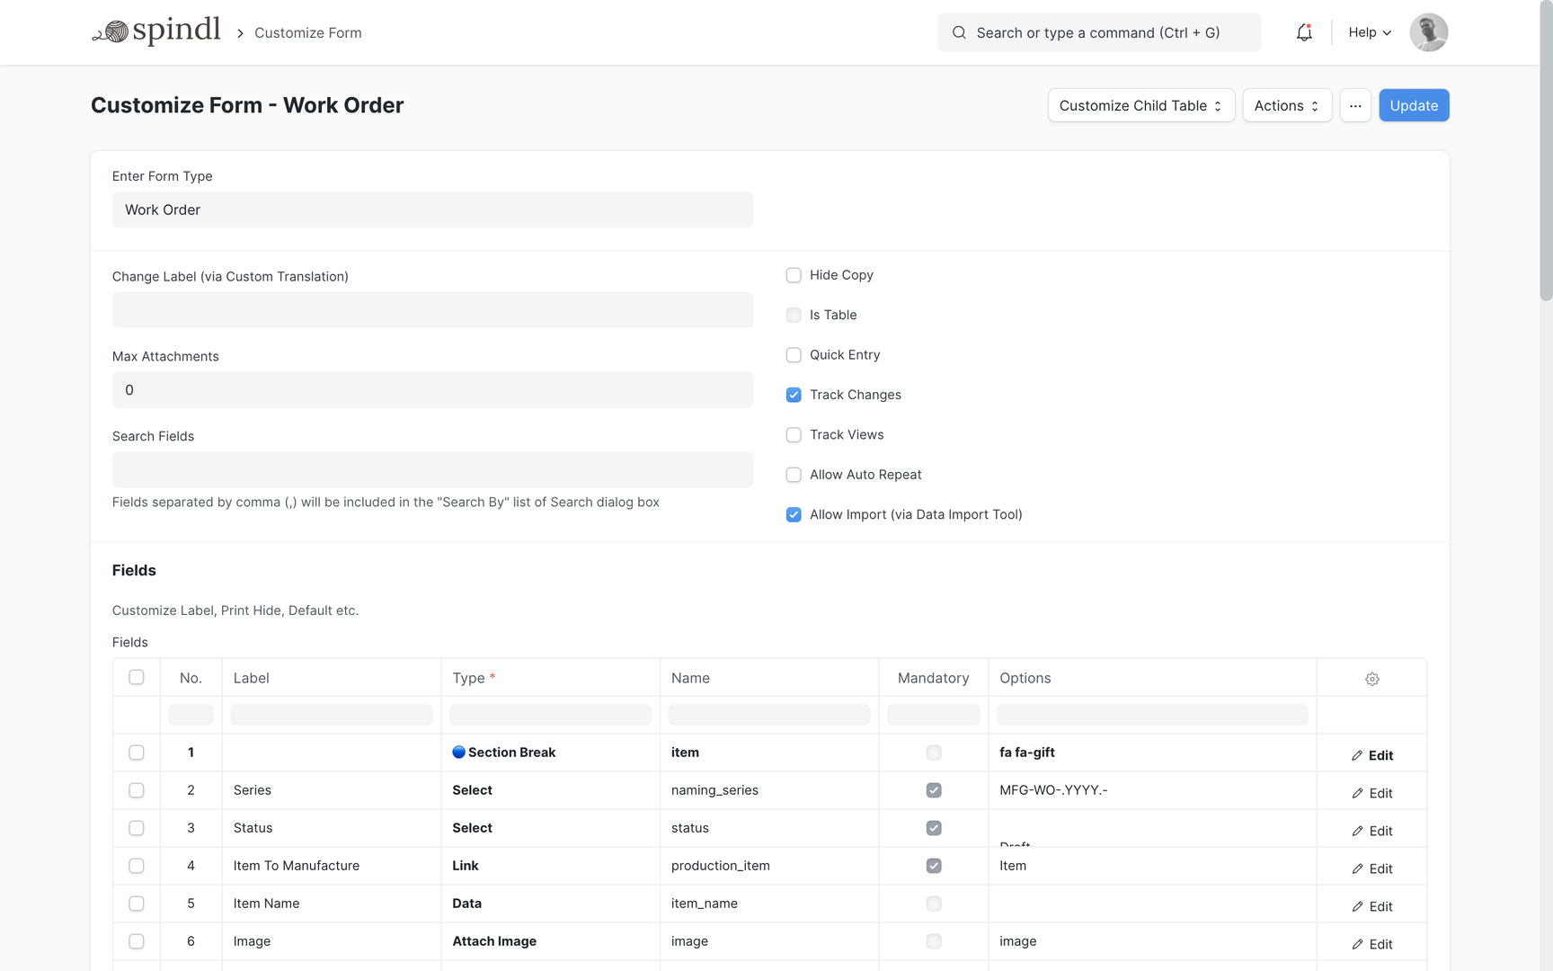Viewport: 1553px width, 971px height.
Task: Open the notification bell
Action: click(x=1304, y=32)
